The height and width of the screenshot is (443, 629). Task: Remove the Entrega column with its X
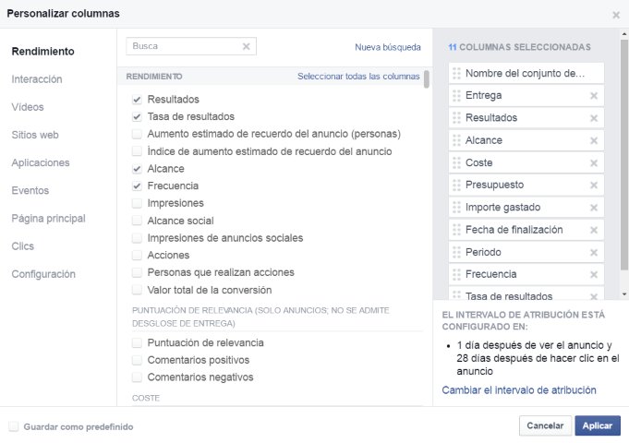tap(594, 96)
